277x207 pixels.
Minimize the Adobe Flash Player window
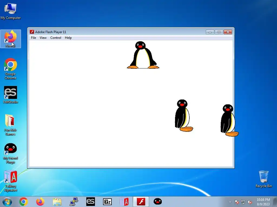(210, 32)
